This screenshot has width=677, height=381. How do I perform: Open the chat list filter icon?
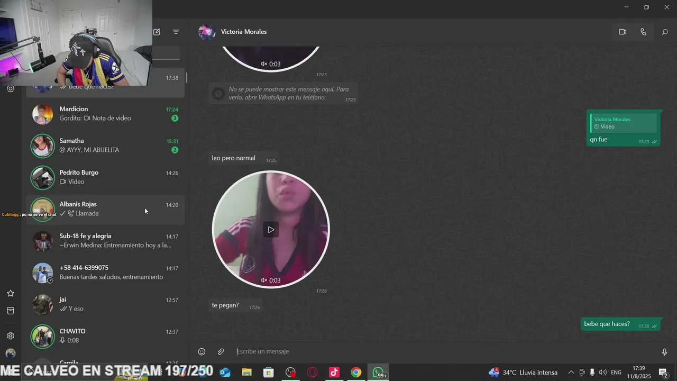pyautogui.click(x=176, y=32)
